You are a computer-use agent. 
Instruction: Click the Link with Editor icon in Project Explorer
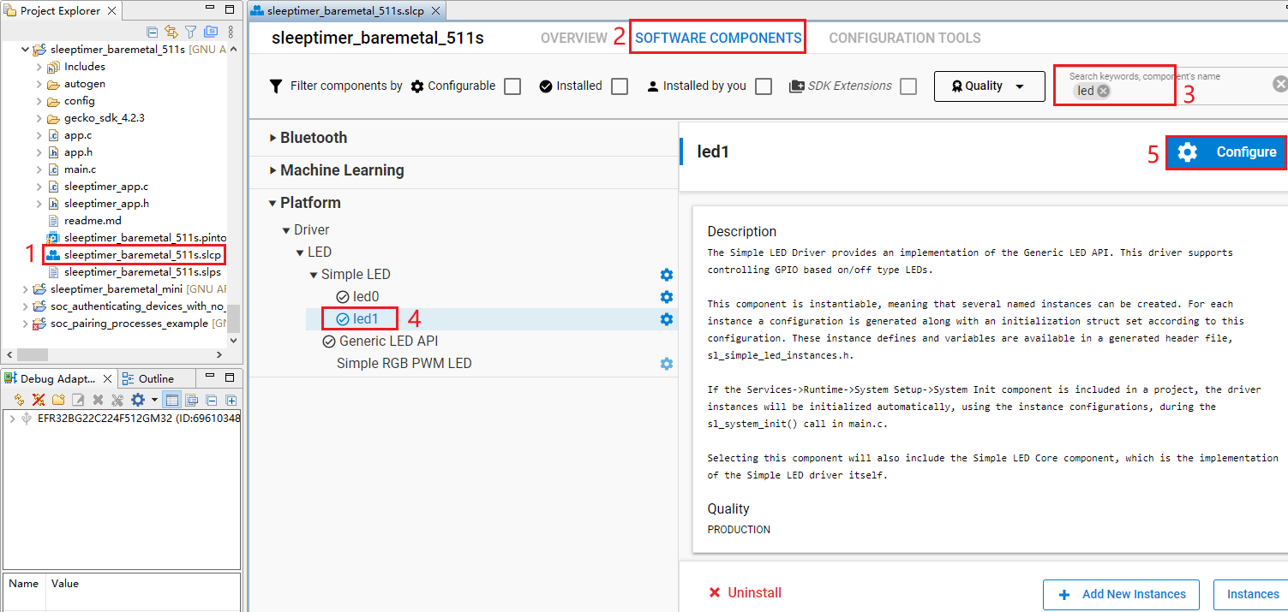pyautogui.click(x=171, y=32)
